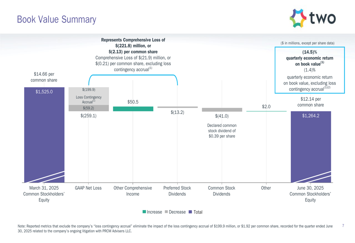Viewport: 355px width, 243px height.
Task: Click the Book Value Summary title
Action: tap(56, 20)
